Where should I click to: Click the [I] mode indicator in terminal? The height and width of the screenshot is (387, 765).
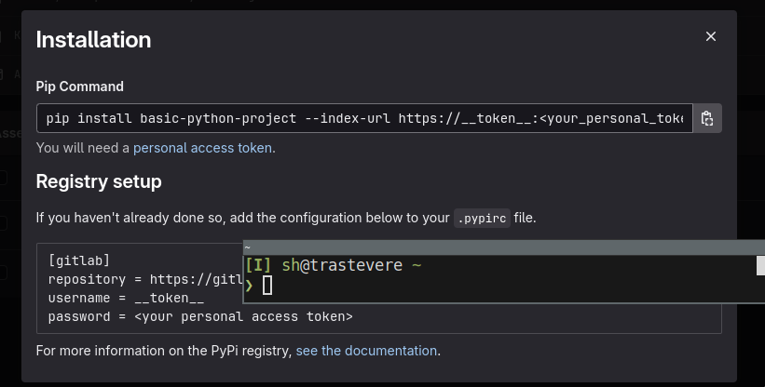[x=259, y=266]
